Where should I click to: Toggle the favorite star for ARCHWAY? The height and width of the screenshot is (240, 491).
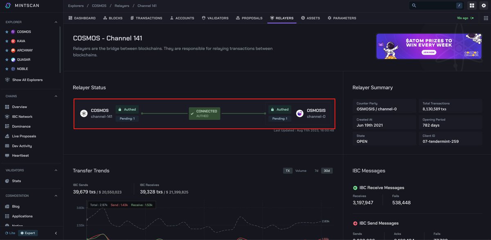pos(7,50)
